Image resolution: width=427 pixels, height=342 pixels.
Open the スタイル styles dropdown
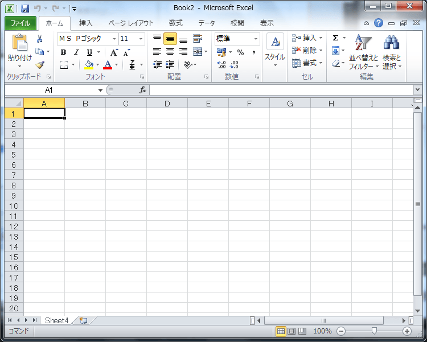(275, 50)
